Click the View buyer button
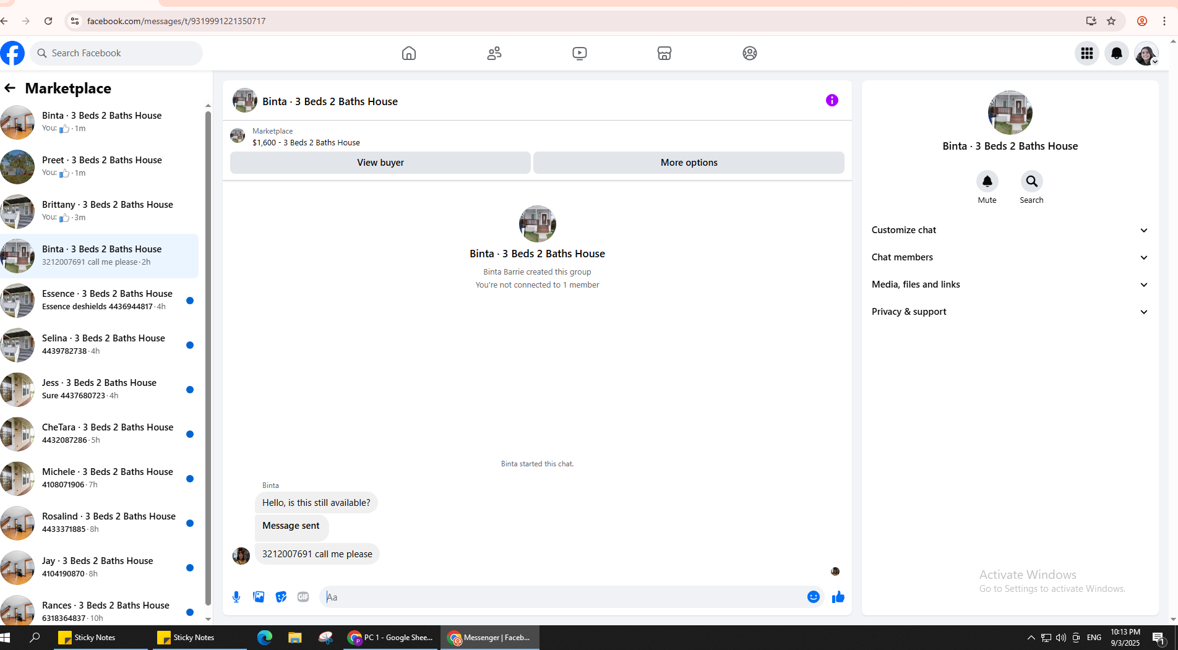This screenshot has height=650, width=1178. (x=380, y=163)
